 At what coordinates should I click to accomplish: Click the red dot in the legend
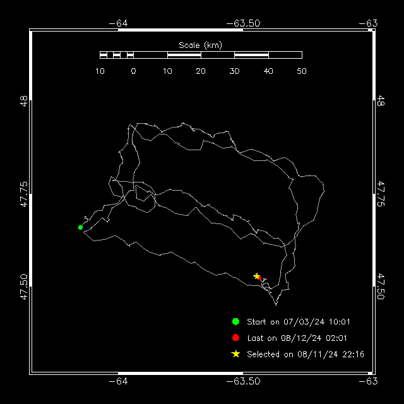[x=235, y=338]
